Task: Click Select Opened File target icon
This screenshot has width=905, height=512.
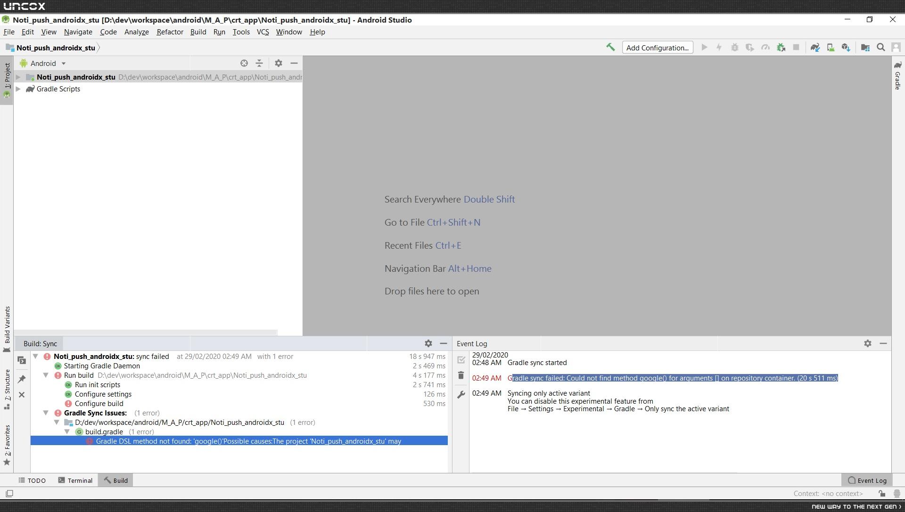Action: click(244, 63)
